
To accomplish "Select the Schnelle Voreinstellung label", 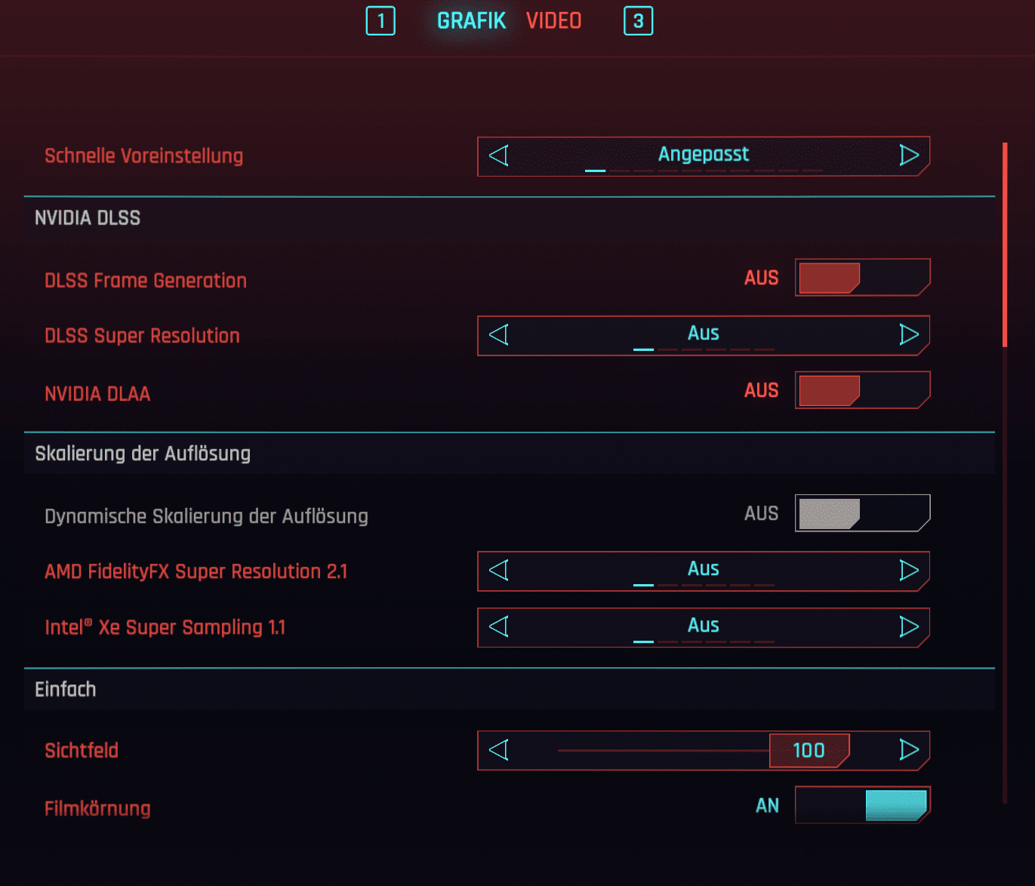I will (143, 156).
